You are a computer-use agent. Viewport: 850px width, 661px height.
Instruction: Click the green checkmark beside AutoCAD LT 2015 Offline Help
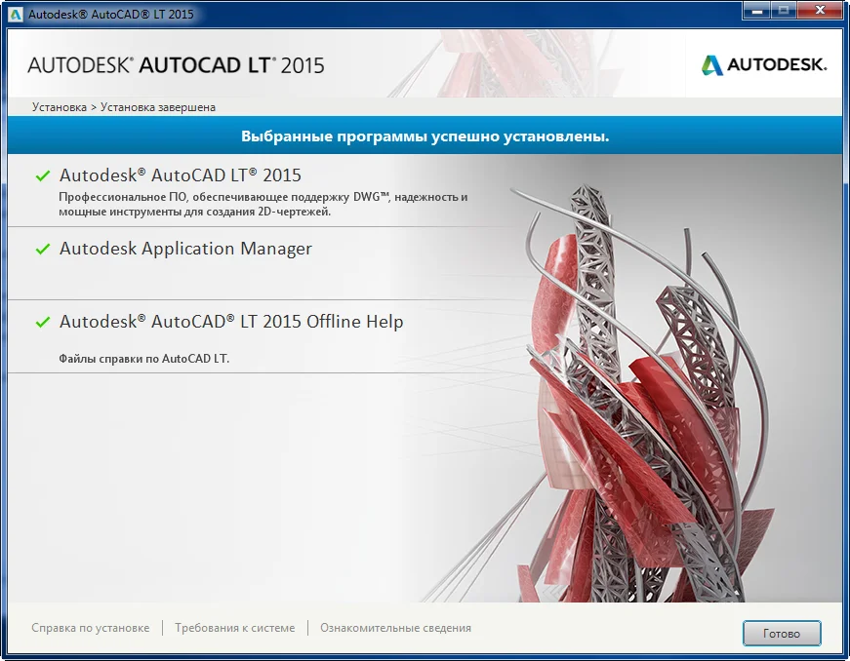coord(43,322)
